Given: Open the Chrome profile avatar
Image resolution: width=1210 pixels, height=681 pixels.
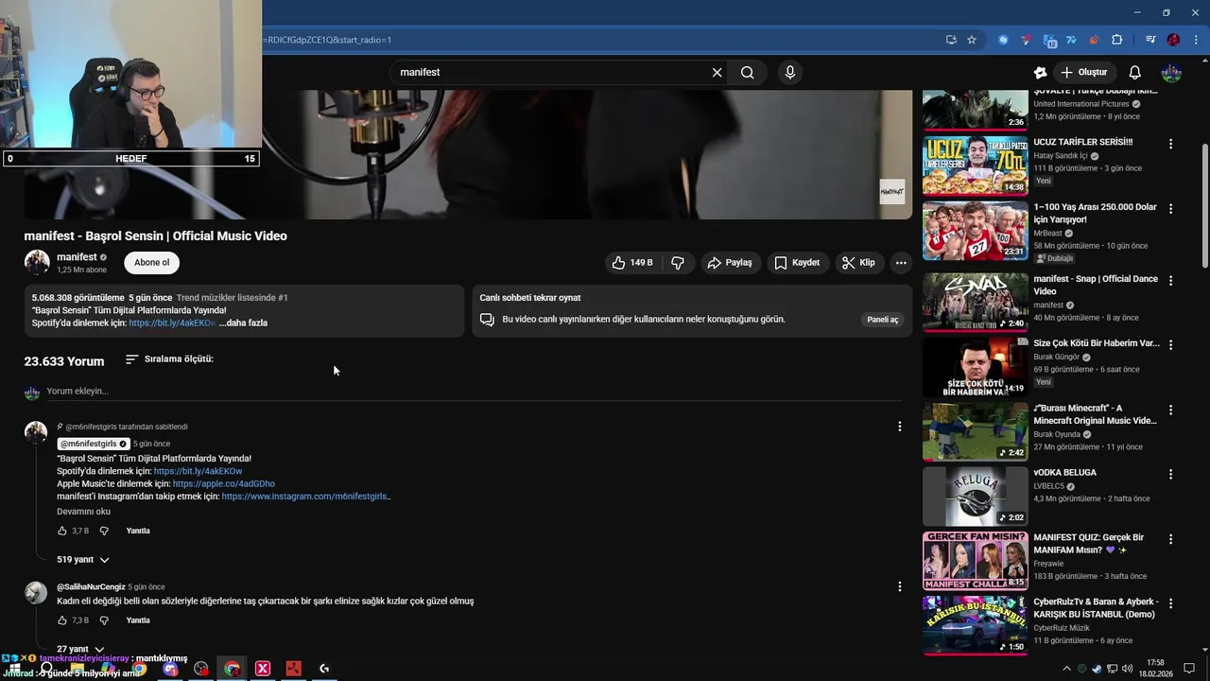Looking at the screenshot, I should pos(1173,40).
